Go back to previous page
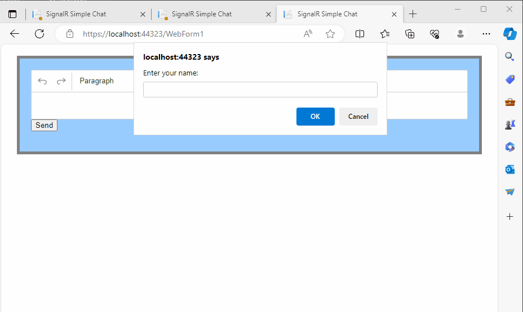523x312 pixels. (x=15, y=34)
